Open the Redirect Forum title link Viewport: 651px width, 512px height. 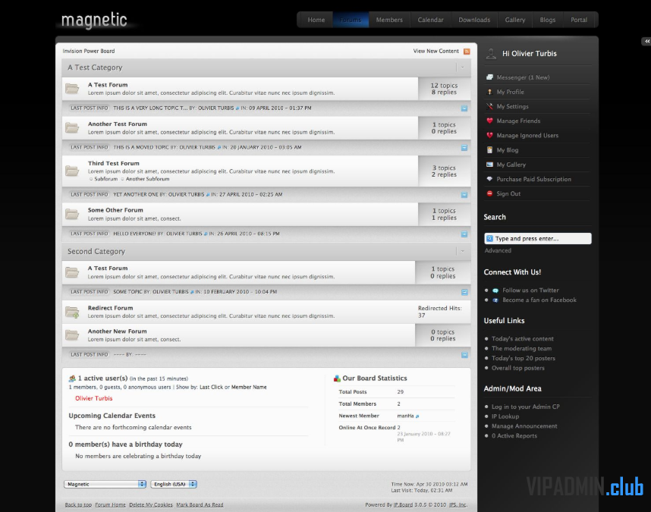111,308
